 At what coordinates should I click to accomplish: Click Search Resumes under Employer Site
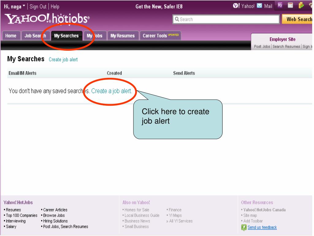click(x=286, y=47)
